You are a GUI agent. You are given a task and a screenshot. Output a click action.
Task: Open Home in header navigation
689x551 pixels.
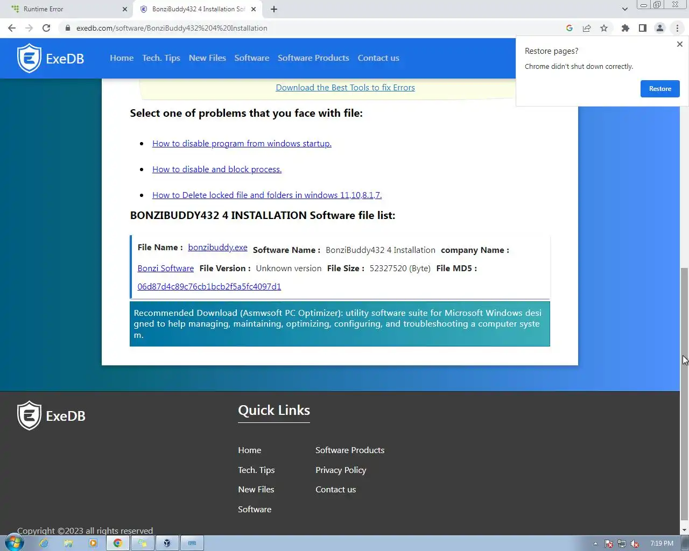click(x=122, y=58)
